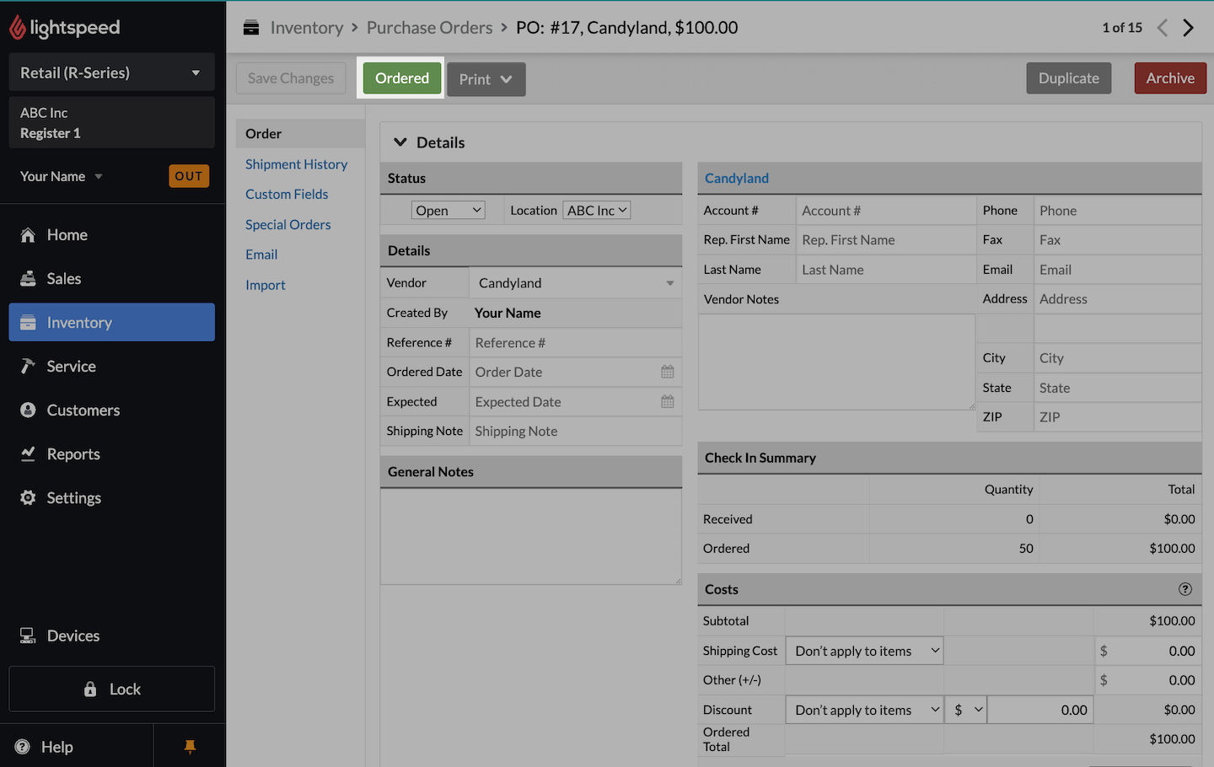Click Inventory in the breadcrumb

tap(307, 28)
